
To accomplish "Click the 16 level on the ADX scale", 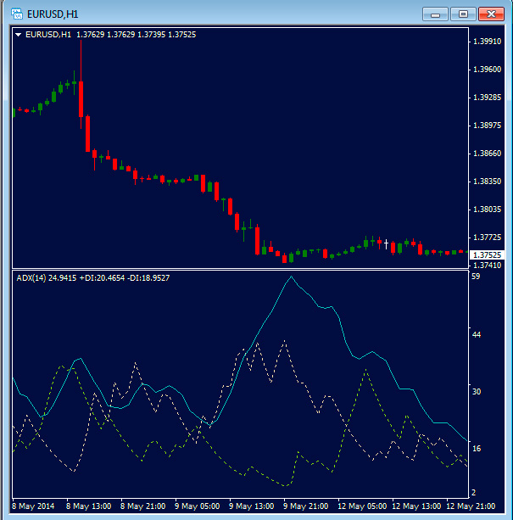I will click(476, 448).
